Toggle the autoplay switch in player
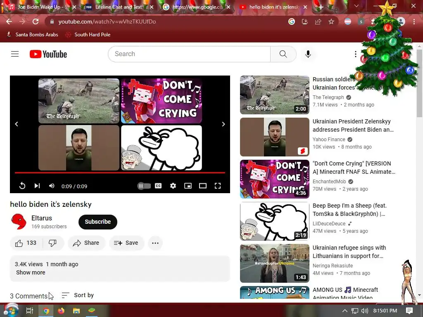This screenshot has height=317, width=423. point(144,186)
